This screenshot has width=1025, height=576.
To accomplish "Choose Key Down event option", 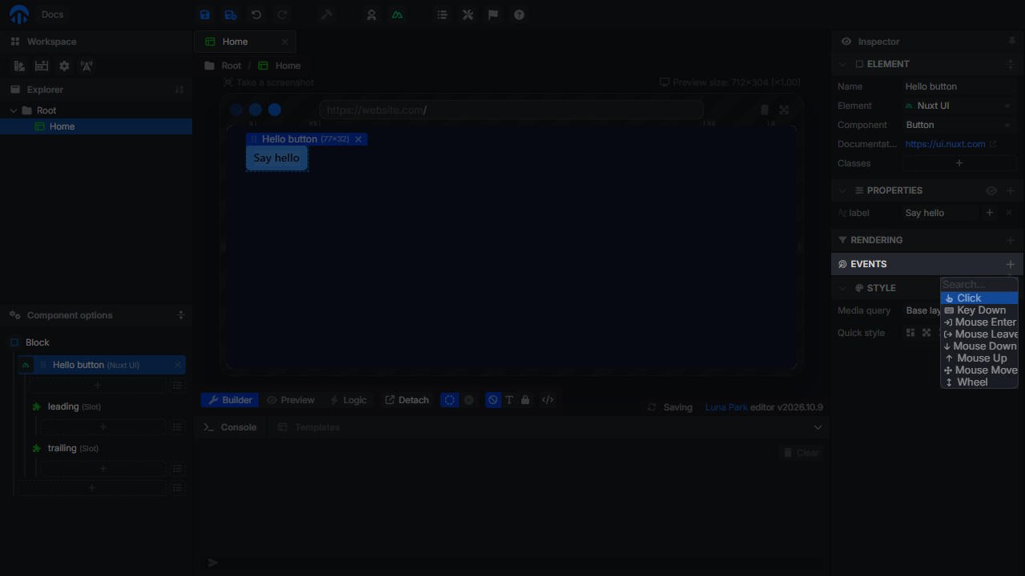I will coord(979,310).
